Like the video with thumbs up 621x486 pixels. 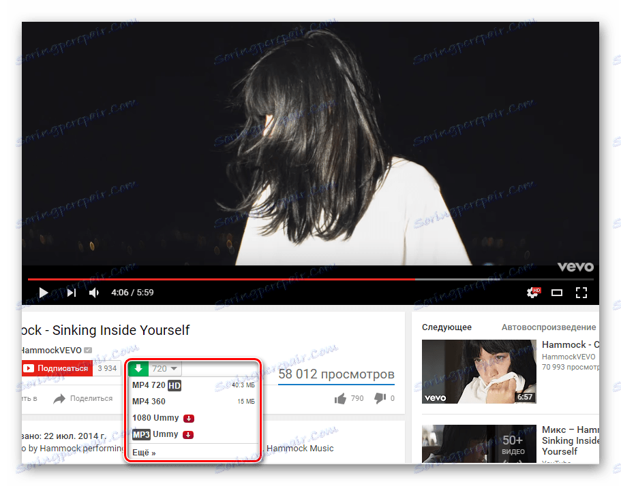click(x=340, y=399)
